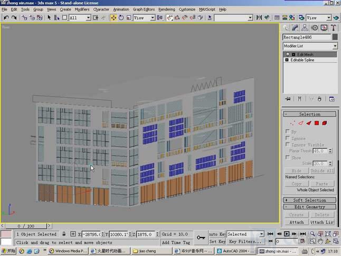The height and width of the screenshot is (256, 341).
Task: Click the Add Time Tag field
Action: pos(176,242)
